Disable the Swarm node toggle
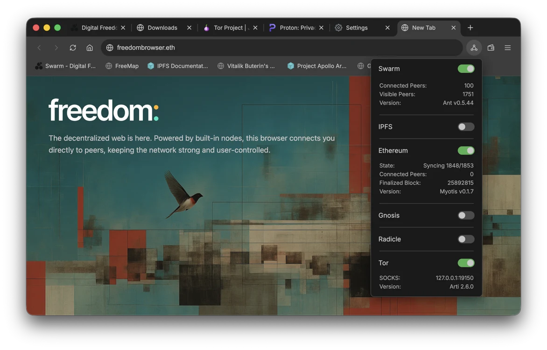The height and width of the screenshot is (350, 547). click(466, 69)
